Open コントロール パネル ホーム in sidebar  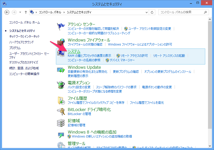tap(24, 22)
